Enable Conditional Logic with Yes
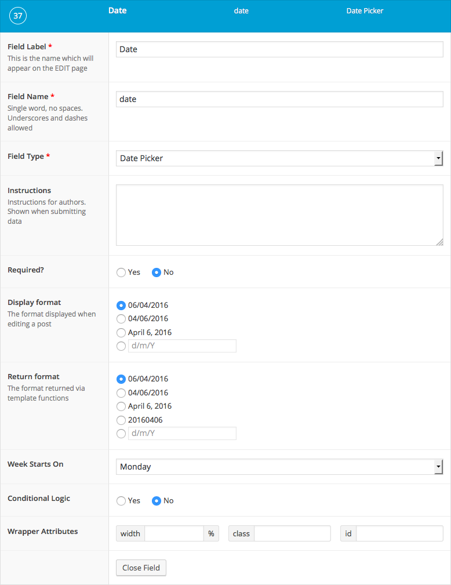451x585 pixels. pyautogui.click(x=121, y=501)
